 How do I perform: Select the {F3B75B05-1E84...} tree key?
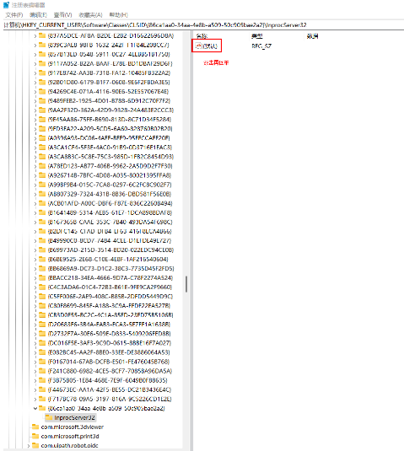108,380
